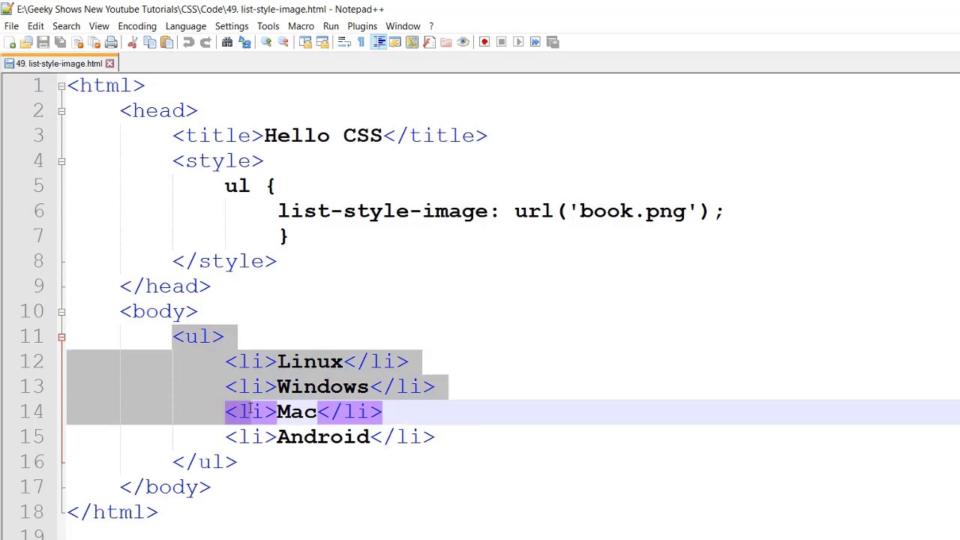Toggle Show All Characters pilcrow icon
The width and height of the screenshot is (960, 540).
(x=361, y=42)
